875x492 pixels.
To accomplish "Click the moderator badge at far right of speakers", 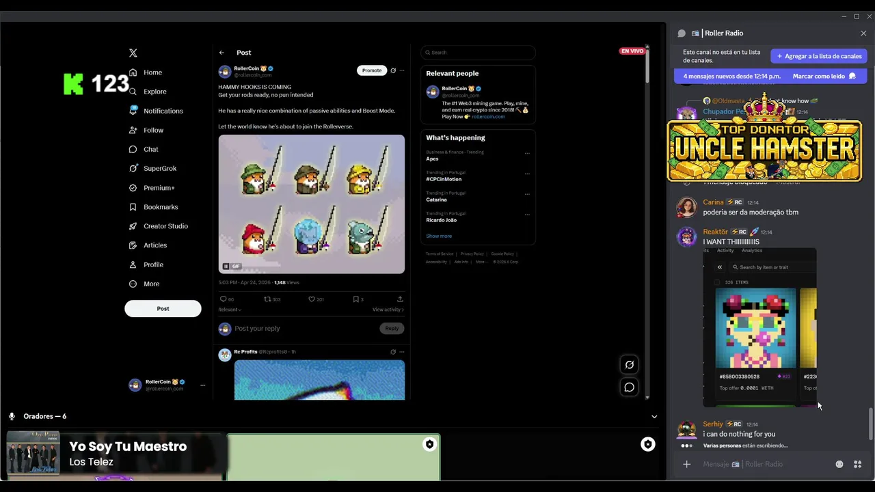I will [647, 445].
